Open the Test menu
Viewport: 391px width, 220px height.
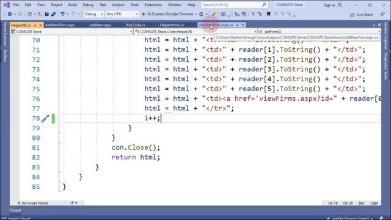[x=103, y=5]
